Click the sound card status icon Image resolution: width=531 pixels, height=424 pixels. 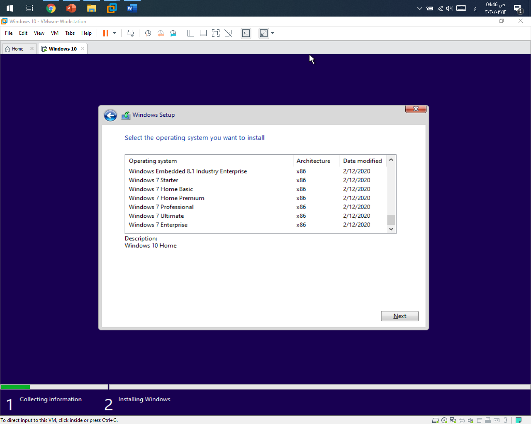pos(470,420)
